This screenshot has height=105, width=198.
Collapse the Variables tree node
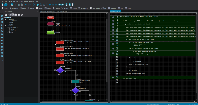[x=5, y=26]
